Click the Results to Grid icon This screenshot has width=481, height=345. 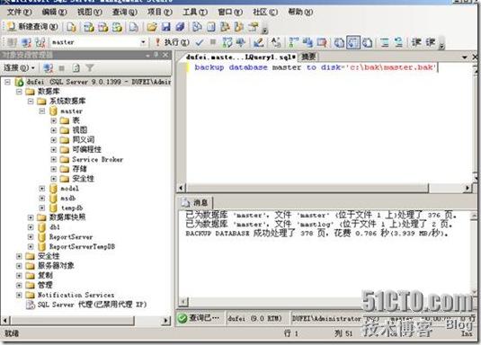pyautogui.click(x=353, y=42)
